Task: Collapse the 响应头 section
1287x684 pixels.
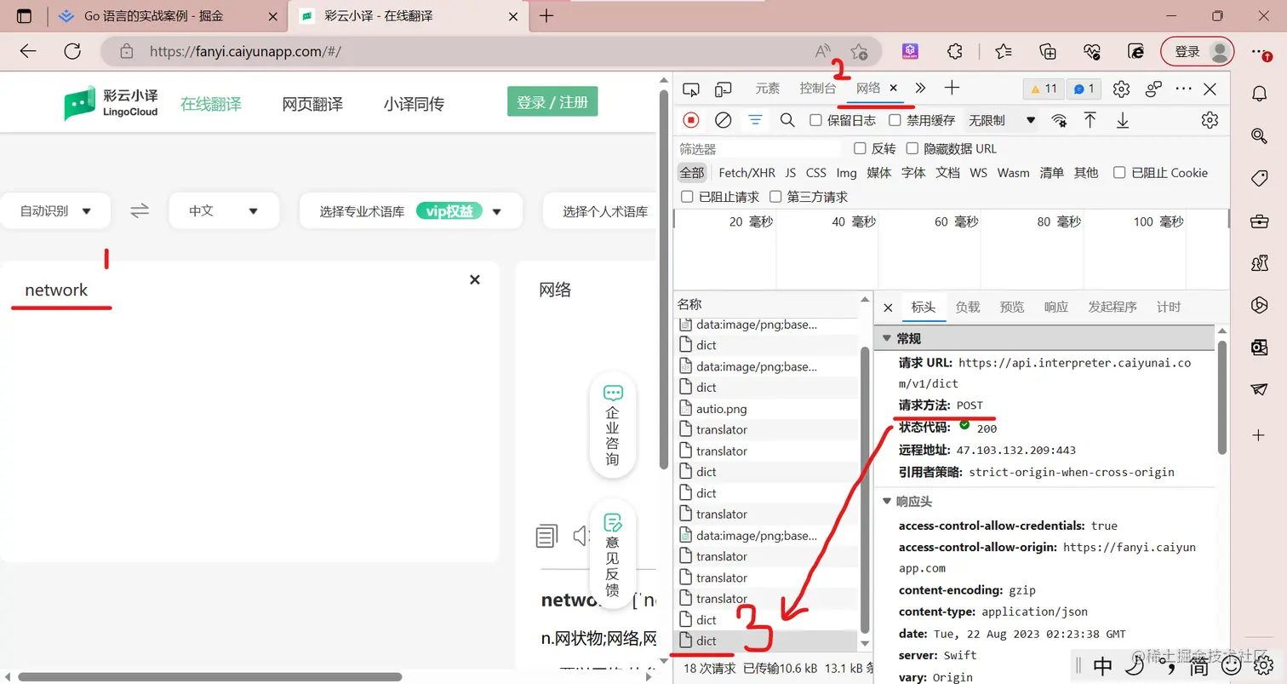Action: point(887,502)
